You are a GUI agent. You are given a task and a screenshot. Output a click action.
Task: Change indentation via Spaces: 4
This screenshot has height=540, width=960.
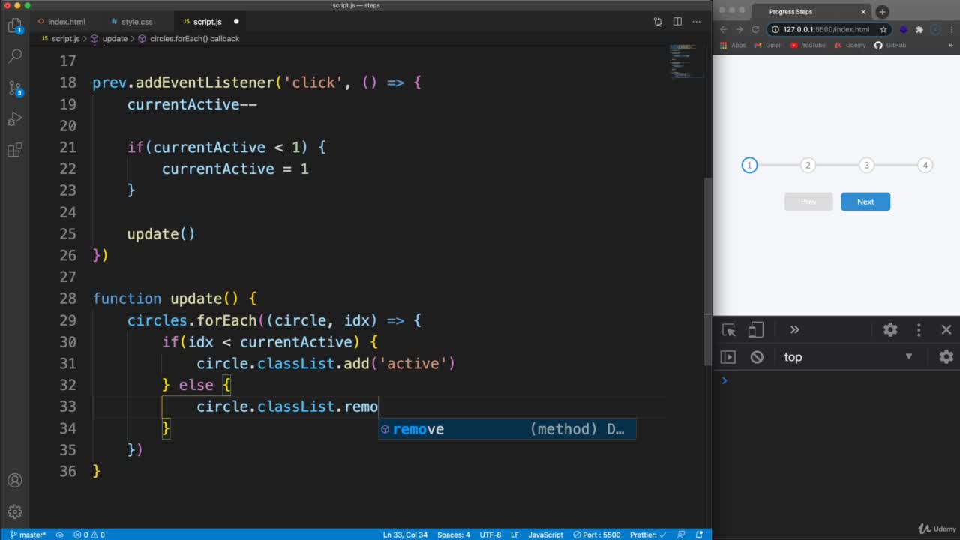tap(453, 535)
